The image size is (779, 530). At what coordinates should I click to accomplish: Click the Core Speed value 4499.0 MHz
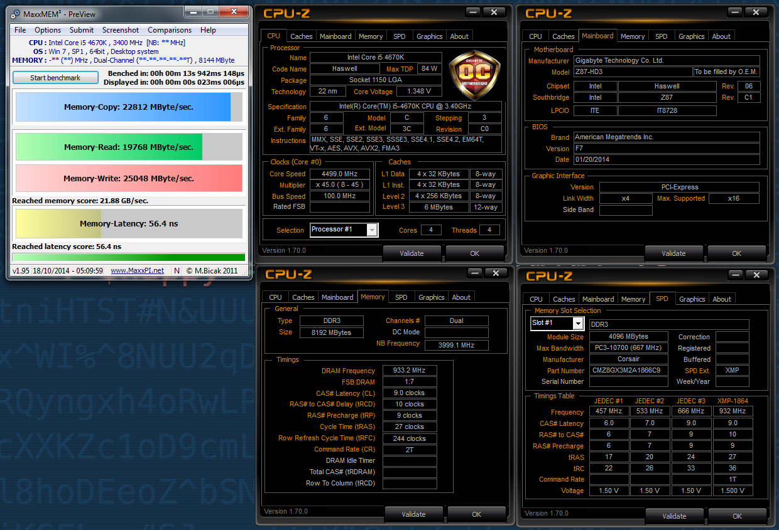[x=340, y=174]
